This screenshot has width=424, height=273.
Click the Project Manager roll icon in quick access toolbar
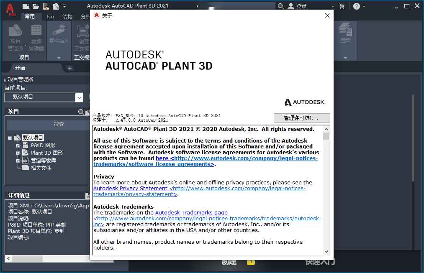point(56,6)
